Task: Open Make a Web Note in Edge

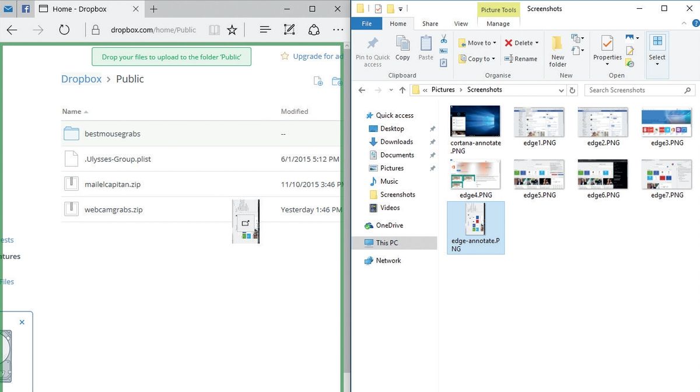Action: point(289,29)
